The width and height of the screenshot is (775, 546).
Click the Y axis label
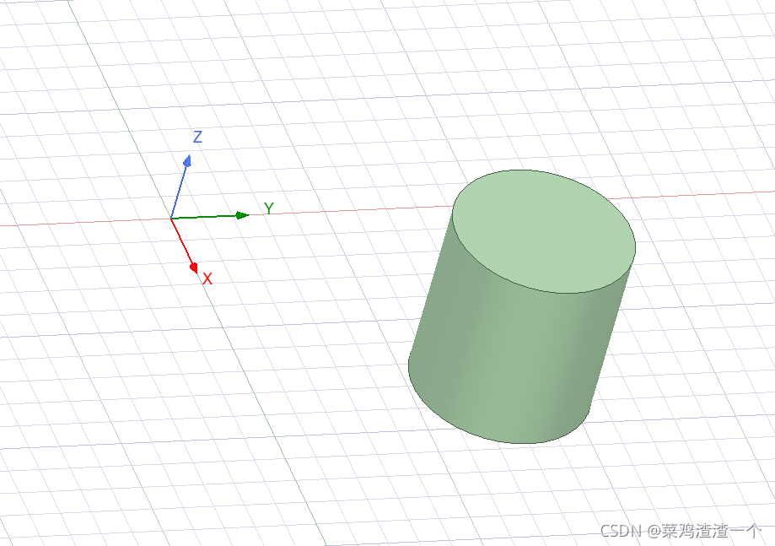point(268,208)
